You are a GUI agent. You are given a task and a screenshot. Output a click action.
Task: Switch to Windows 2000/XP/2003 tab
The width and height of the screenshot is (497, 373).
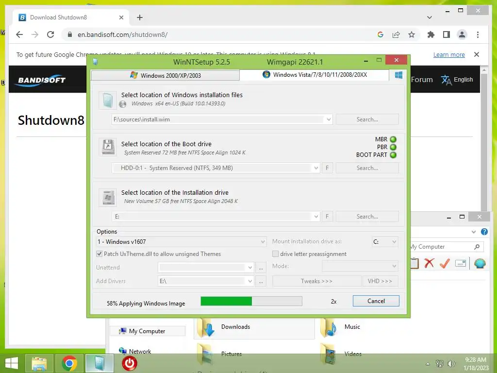tap(165, 75)
